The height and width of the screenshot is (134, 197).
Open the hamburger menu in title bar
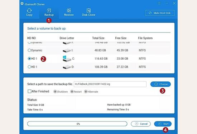159,3
